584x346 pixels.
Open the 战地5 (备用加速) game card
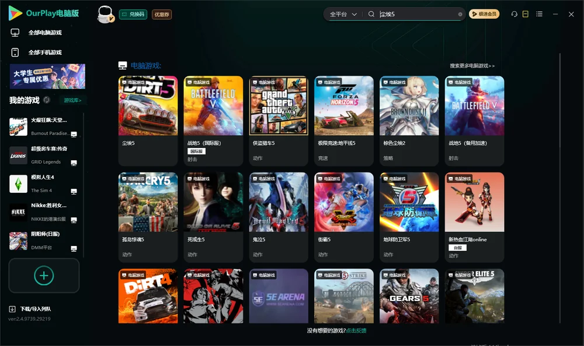coord(474,121)
